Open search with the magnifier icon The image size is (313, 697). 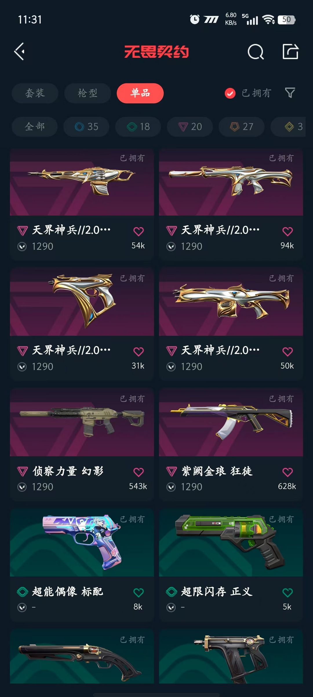tap(256, 52)
